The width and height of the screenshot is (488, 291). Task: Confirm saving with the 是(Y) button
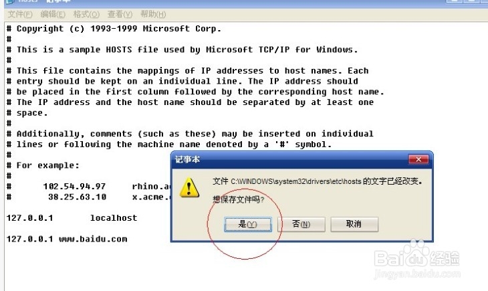pos(248,224)
